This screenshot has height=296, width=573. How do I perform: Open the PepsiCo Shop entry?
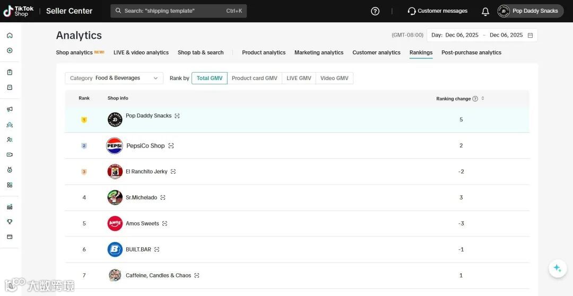tap(145, 146)
